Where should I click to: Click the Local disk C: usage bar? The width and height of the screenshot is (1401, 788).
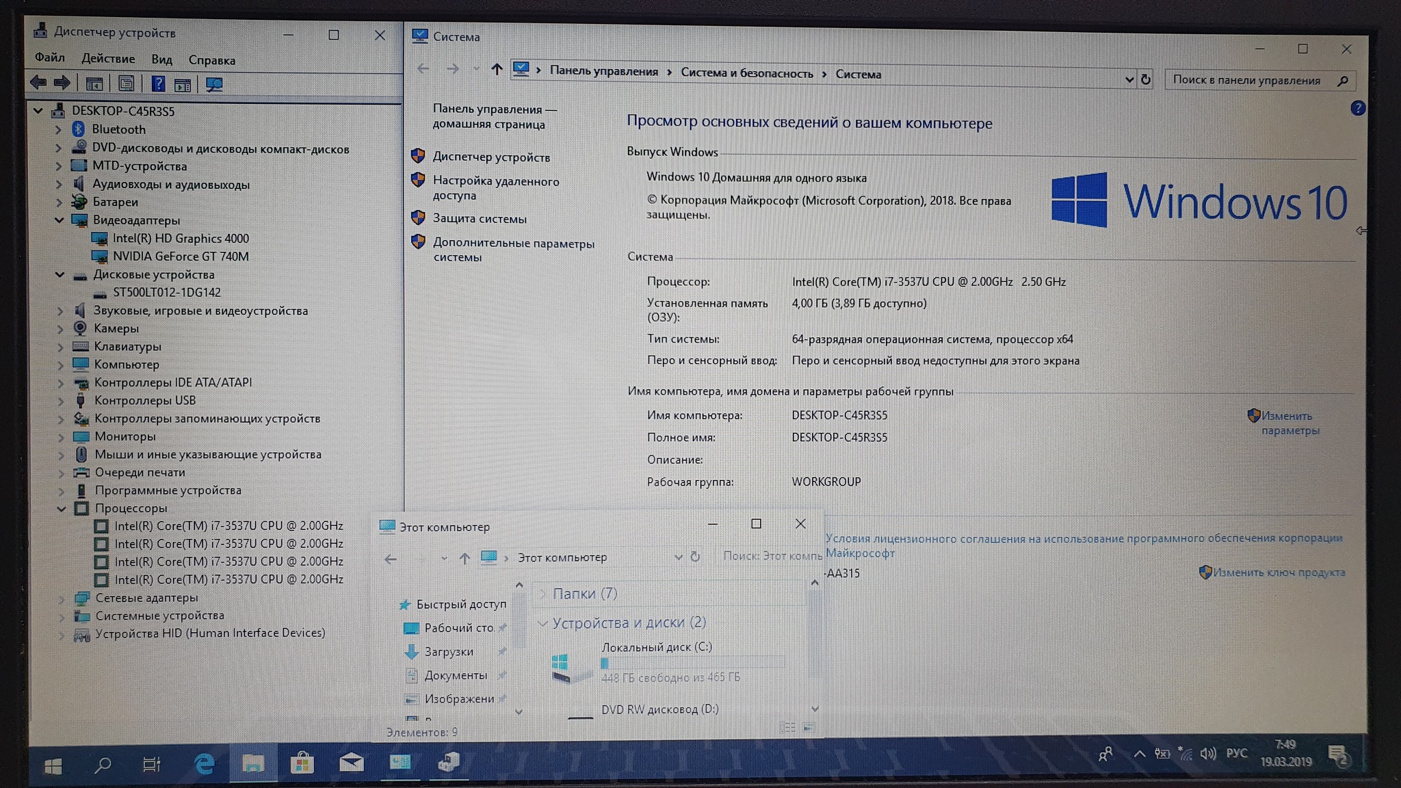692,662
